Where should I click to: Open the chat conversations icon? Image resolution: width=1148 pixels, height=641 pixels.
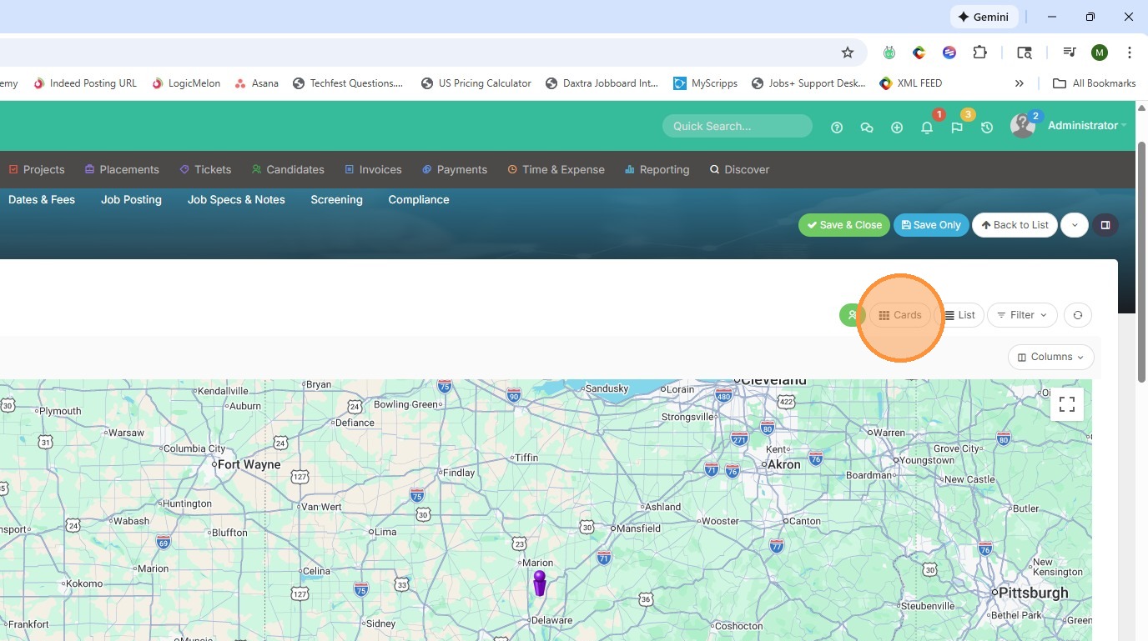tap(867, 128)
